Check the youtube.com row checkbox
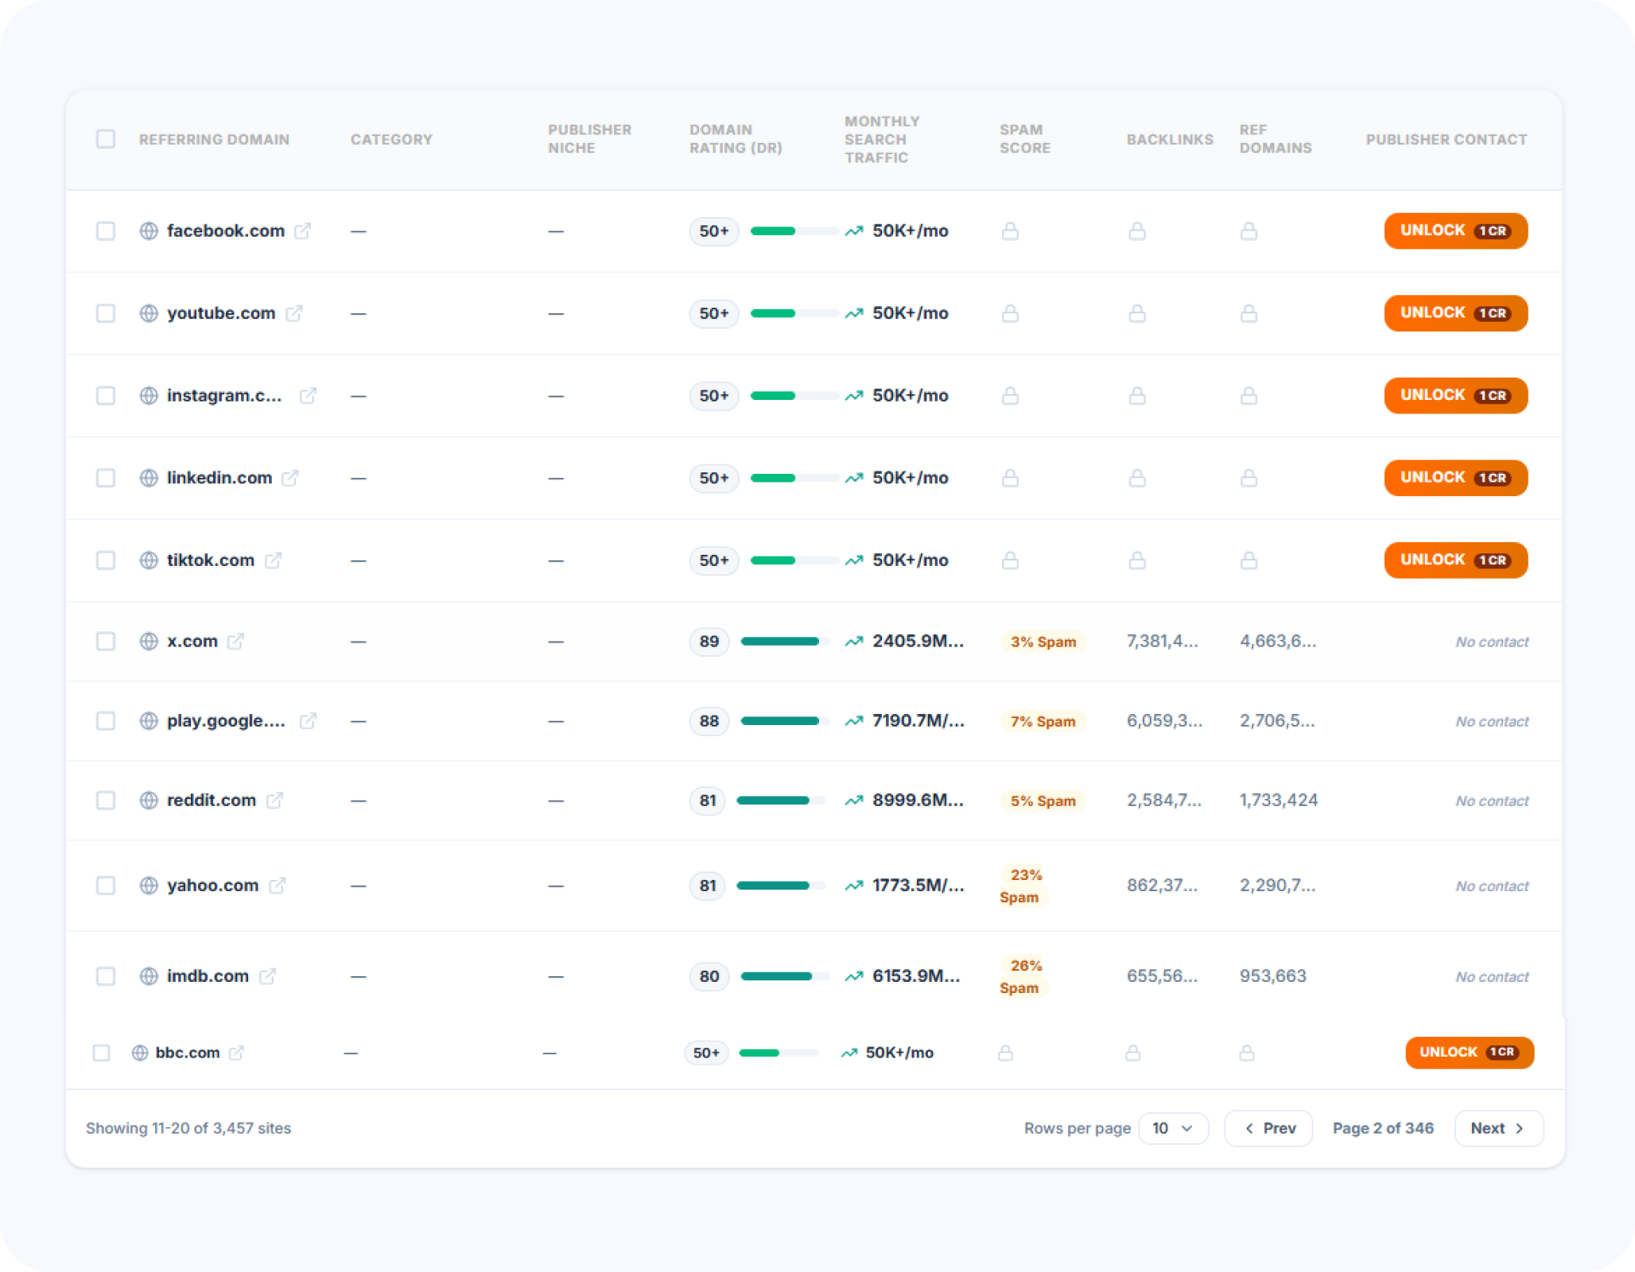The height and width of the screenshot is (1272, 1635). tap(106, 313)
